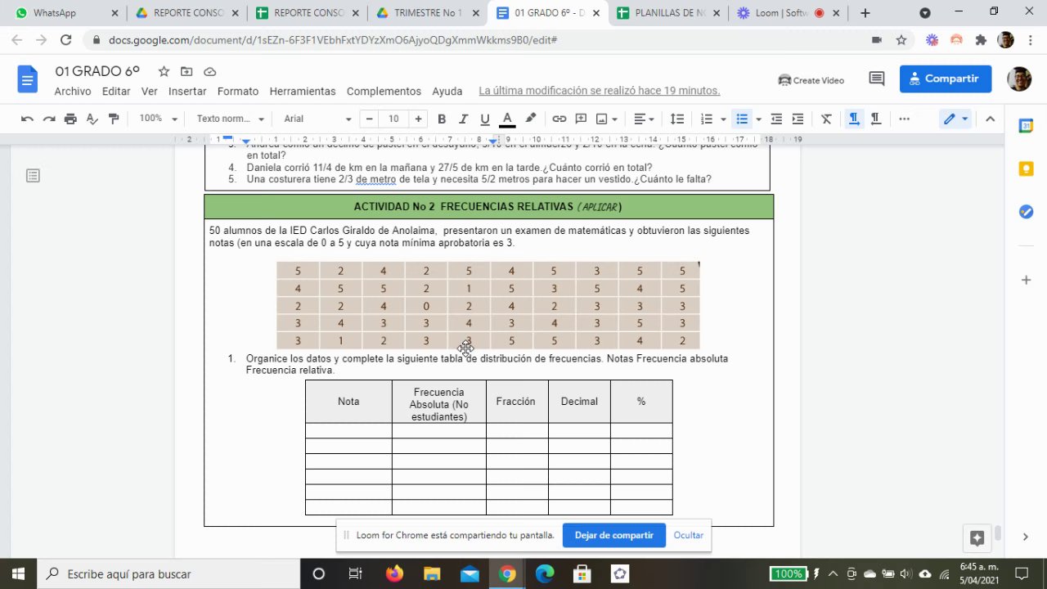The image size is (1047, 589).
Task: Open the paragraph style dropdown
Action: [230, 119]
